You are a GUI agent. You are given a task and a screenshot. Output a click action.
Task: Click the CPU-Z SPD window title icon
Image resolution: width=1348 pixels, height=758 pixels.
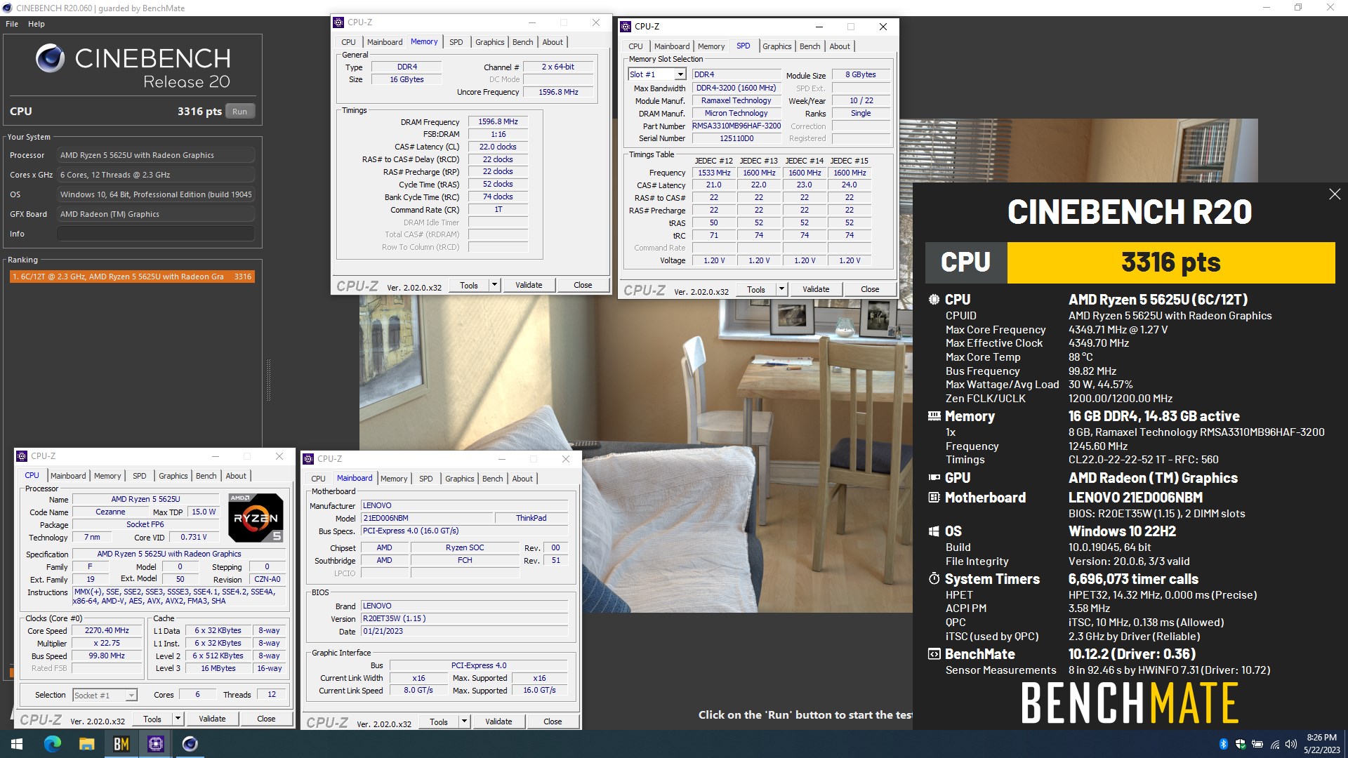point(626,27)
